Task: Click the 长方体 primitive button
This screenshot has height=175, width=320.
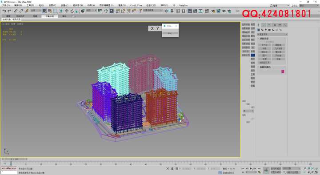Action: coord(264,45)
